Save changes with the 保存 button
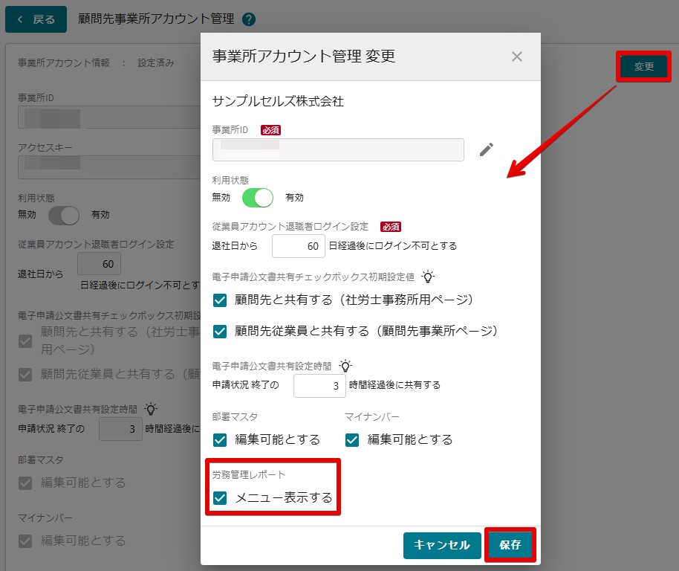679x571 pixels. coord(510,545)
